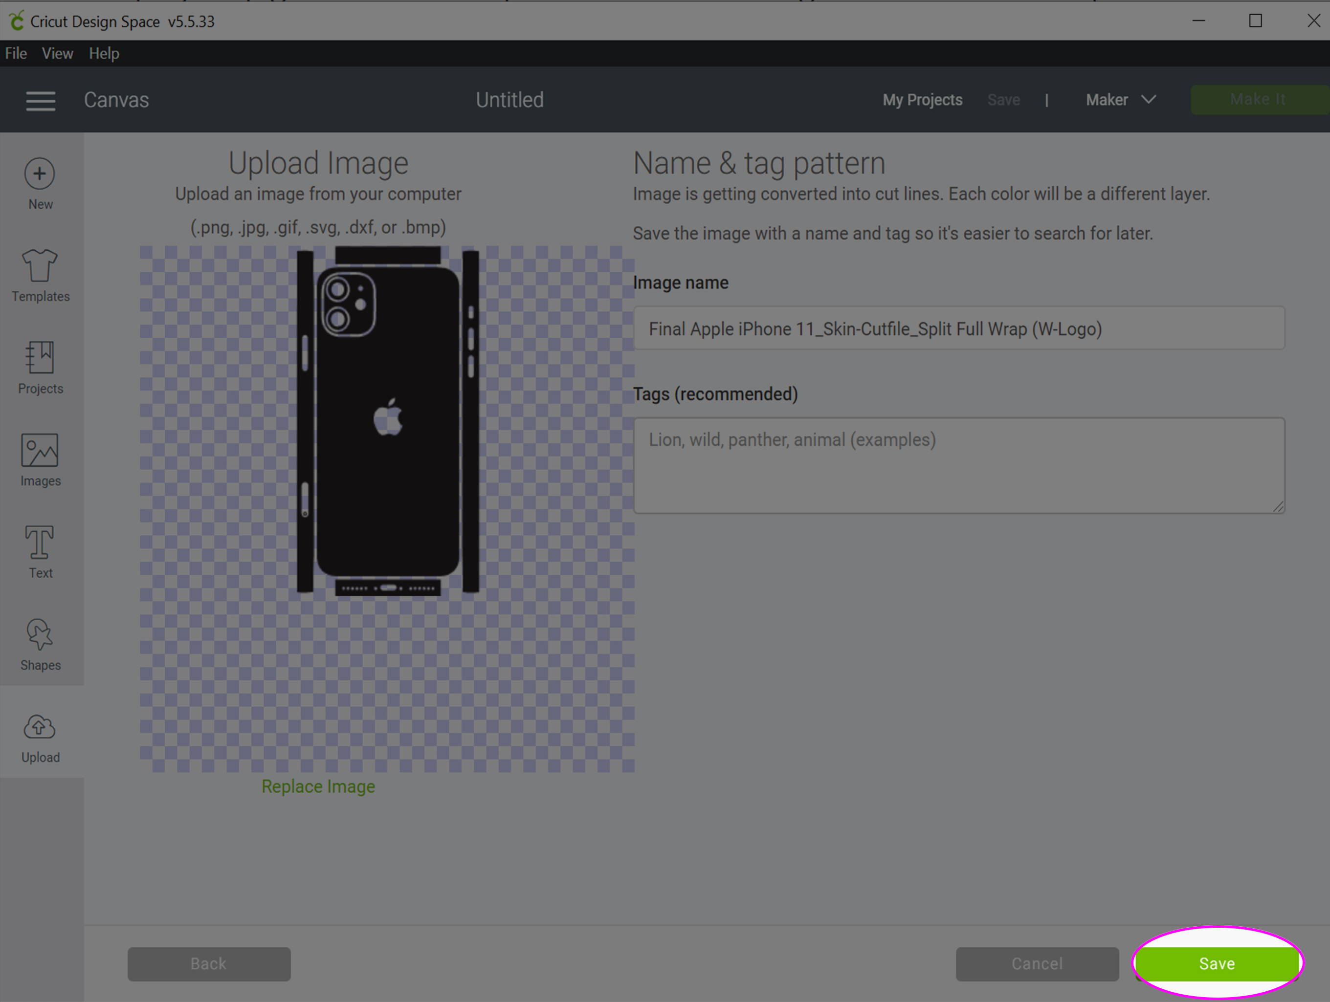Select the Text tool
The width and height of the screenshot is (1330, 1002).
pyautogui.click(x=40, y=552)
